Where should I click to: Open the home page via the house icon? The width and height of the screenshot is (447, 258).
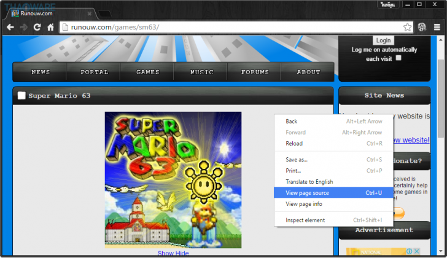(x=50, y=28)
